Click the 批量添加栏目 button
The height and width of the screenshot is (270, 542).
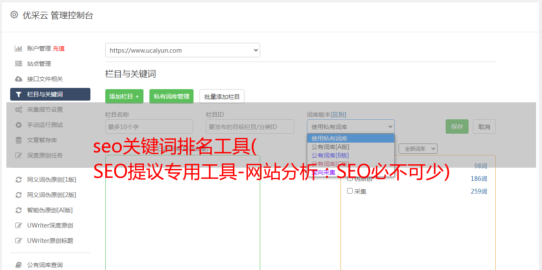pos(222,96)
